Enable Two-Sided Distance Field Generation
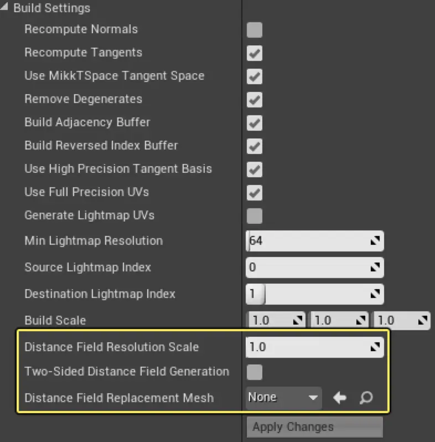This screenshot has height=442, width=435. [255, 372]
